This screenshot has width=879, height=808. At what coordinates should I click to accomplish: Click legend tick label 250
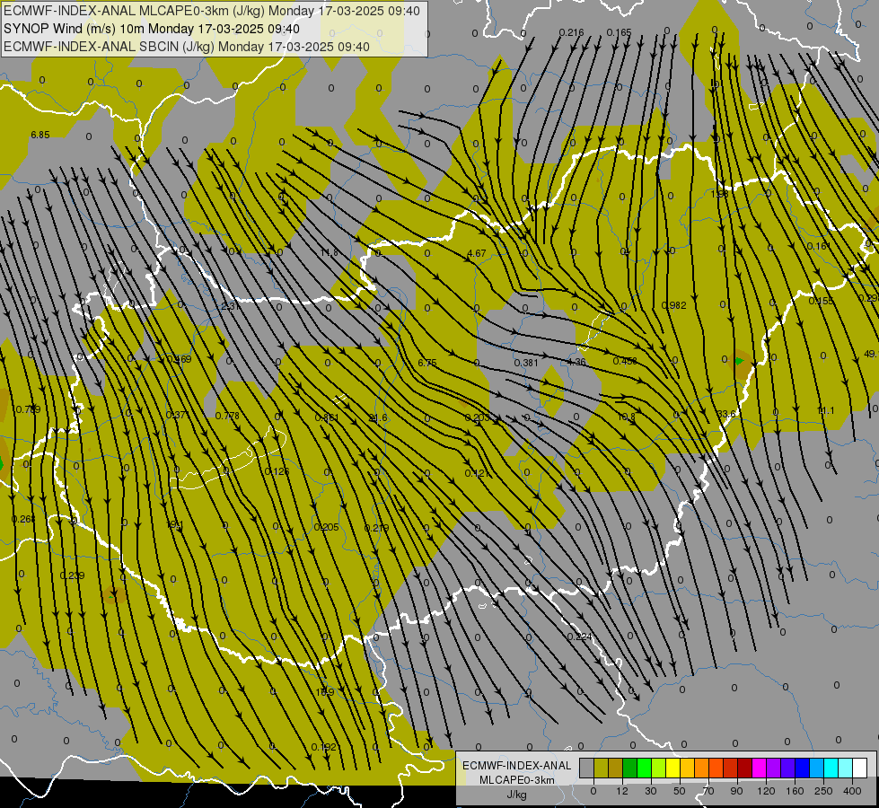[823, 791]
